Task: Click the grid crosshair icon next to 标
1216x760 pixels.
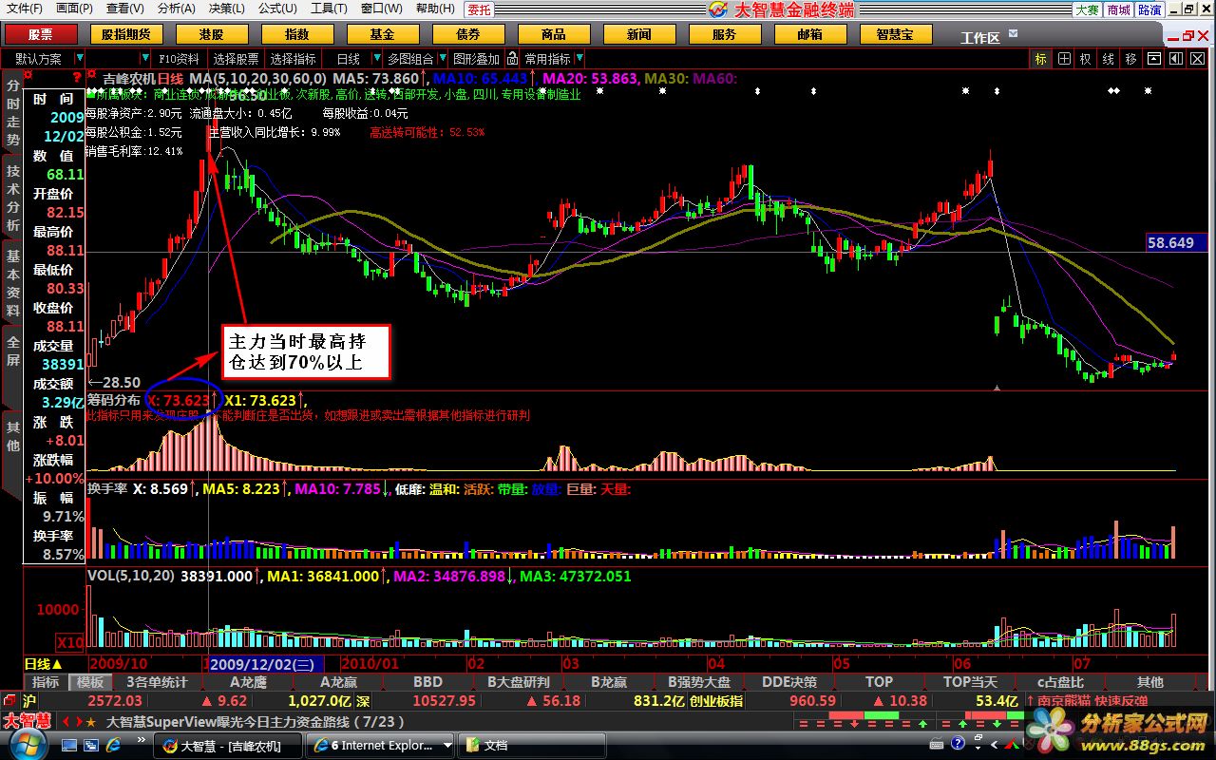Action: (x=1064, y=59)
